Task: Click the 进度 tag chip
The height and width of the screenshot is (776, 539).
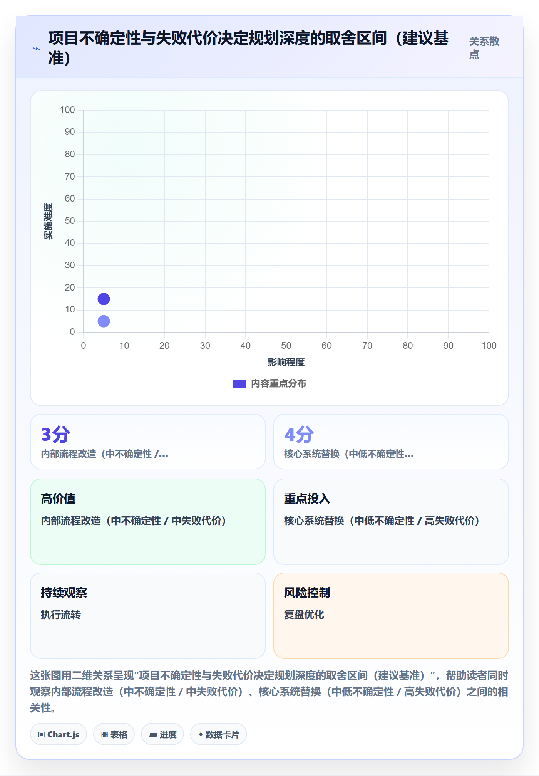Action: (x=162, y=734)
